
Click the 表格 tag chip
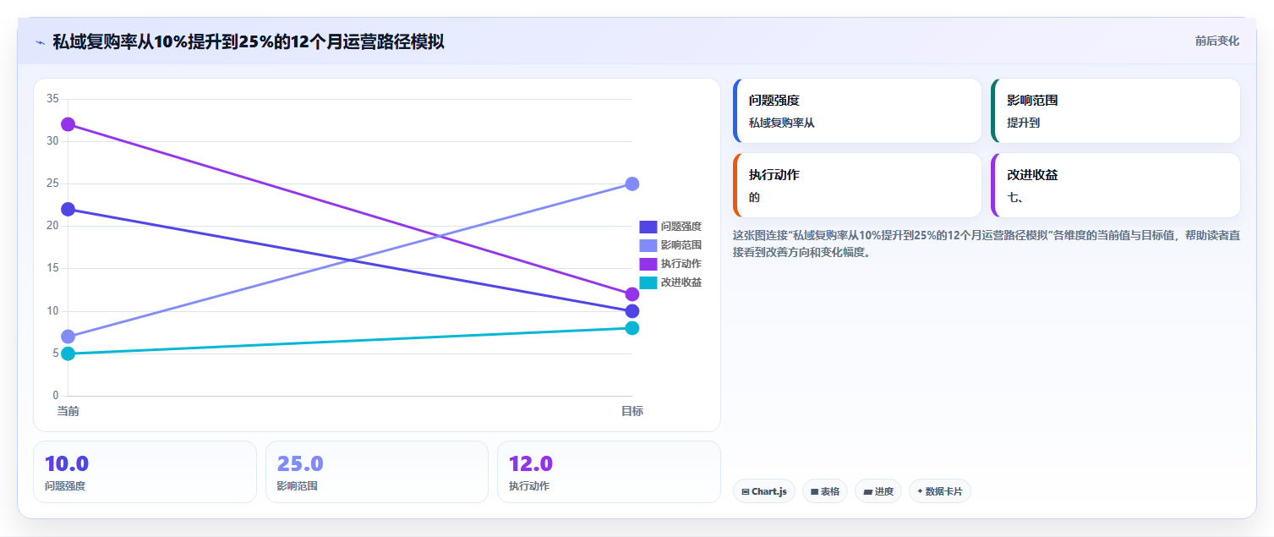pos(825,491)
